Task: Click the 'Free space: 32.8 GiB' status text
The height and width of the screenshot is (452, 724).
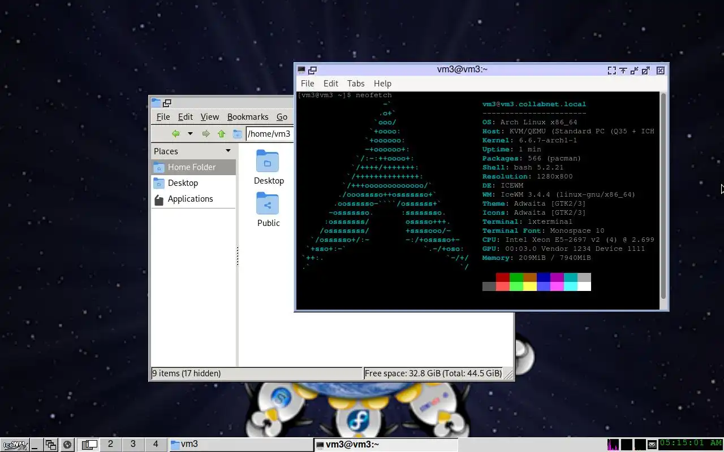Action: pyautogui.click(x=433, y=373)
